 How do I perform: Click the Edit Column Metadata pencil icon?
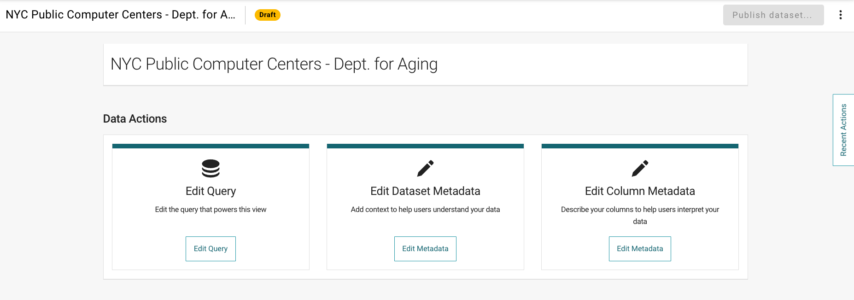coord(640,168)
